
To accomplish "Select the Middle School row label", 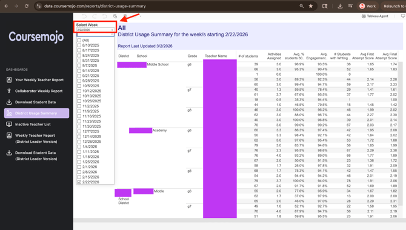I will pos(158,64).
